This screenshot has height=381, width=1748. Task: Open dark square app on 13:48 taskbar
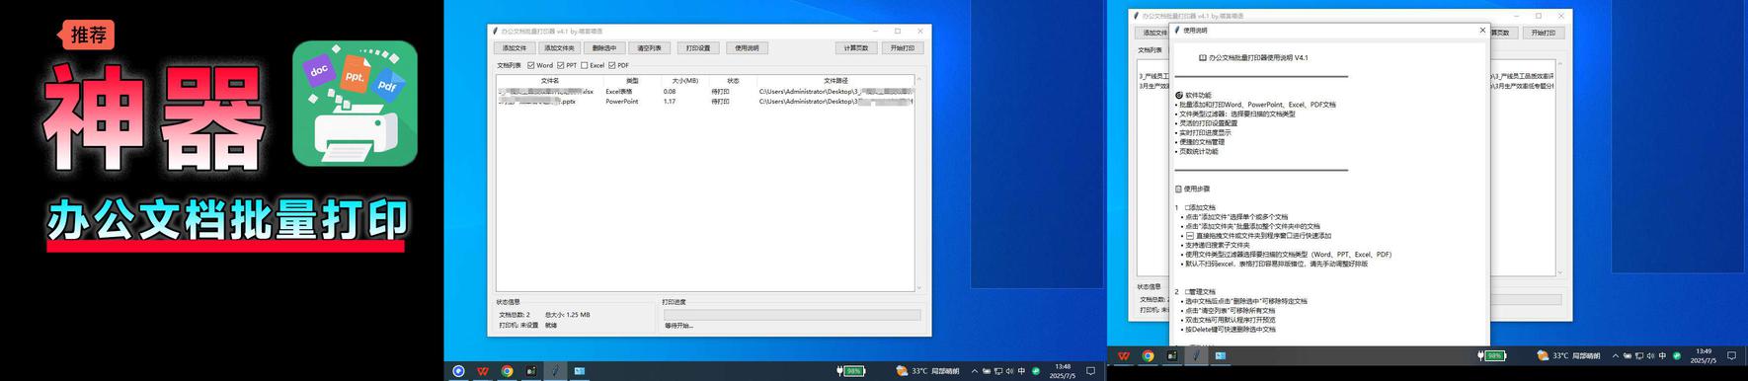tap(531, 371)
